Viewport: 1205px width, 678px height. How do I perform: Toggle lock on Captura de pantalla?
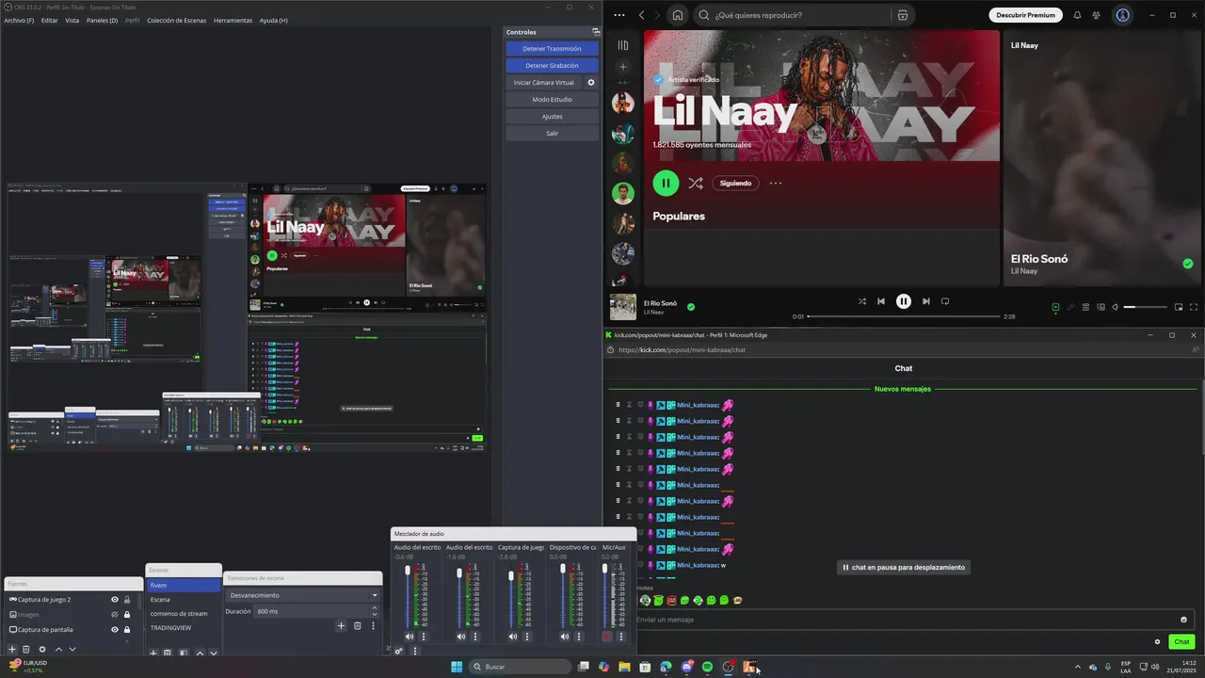127,629
